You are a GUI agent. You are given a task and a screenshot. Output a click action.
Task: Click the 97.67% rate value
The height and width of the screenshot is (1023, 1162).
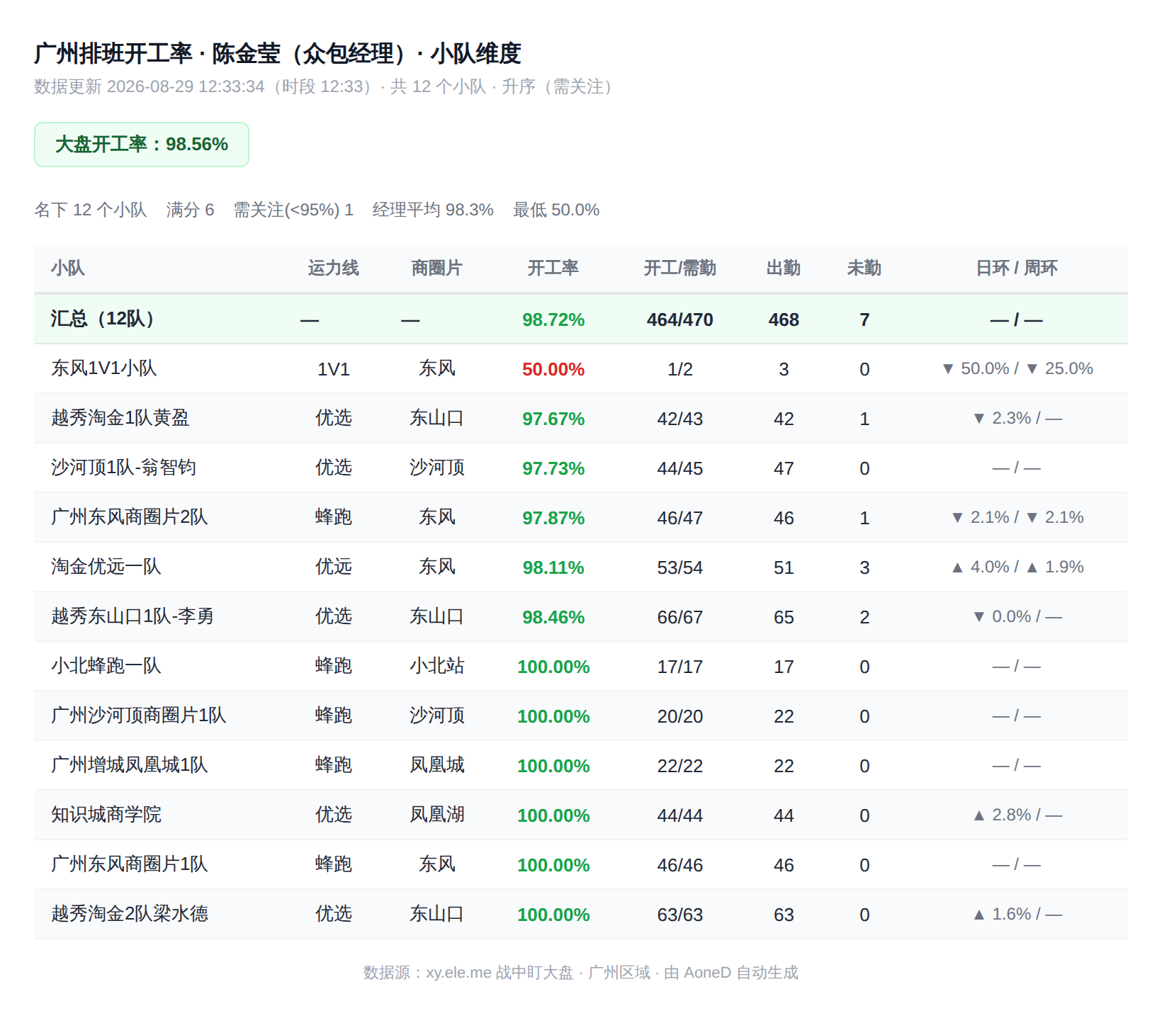point(553,419)
